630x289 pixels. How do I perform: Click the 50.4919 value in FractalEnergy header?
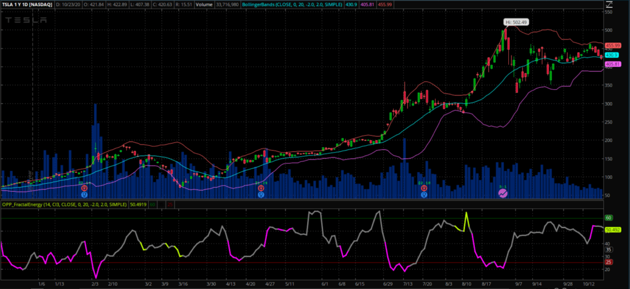tap(138, 205)
